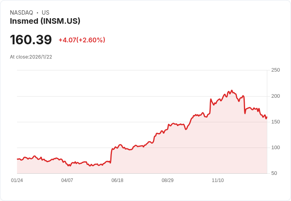
Task: Select the 01/24 date on x-axis
Action: click(x=17, y=180)
